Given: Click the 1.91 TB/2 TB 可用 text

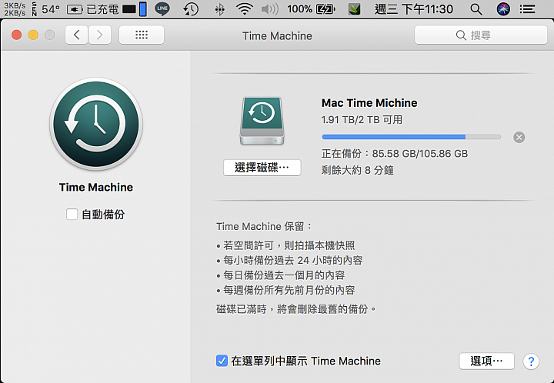Looking at the screenshot, I should 362,120.
